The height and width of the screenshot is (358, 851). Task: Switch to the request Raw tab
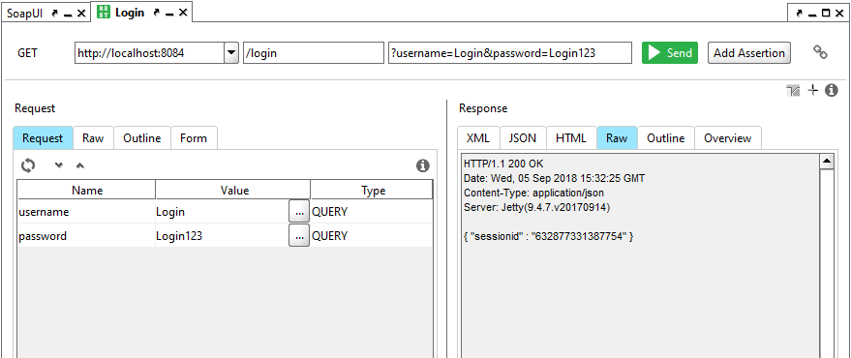click(x=93, y=137)
